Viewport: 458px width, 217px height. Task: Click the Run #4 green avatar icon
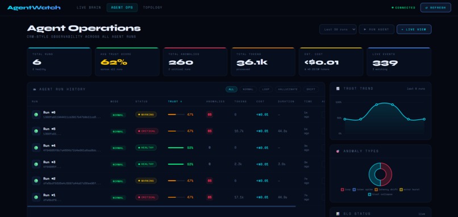[36, 148]
